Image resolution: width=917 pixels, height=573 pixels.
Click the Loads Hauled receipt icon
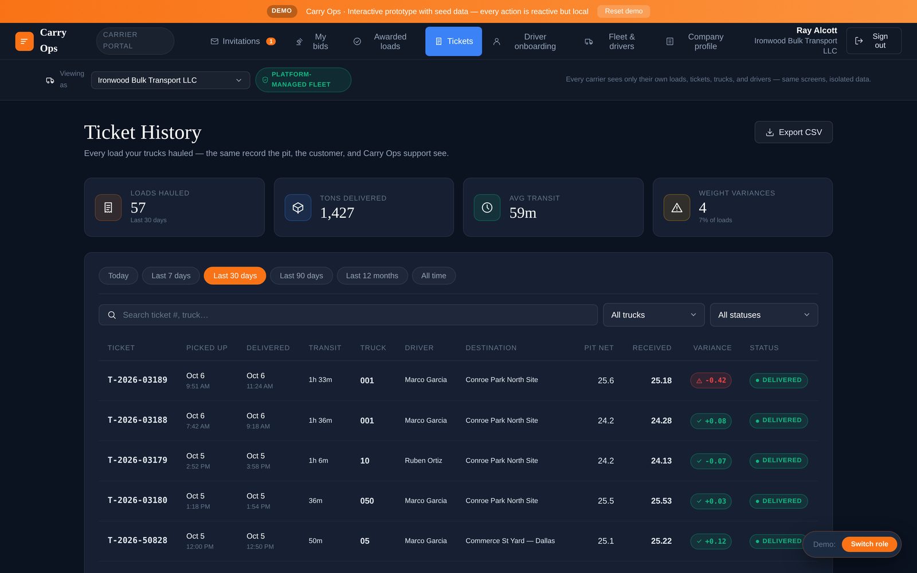pyautogui.click(x=108, y=207)
